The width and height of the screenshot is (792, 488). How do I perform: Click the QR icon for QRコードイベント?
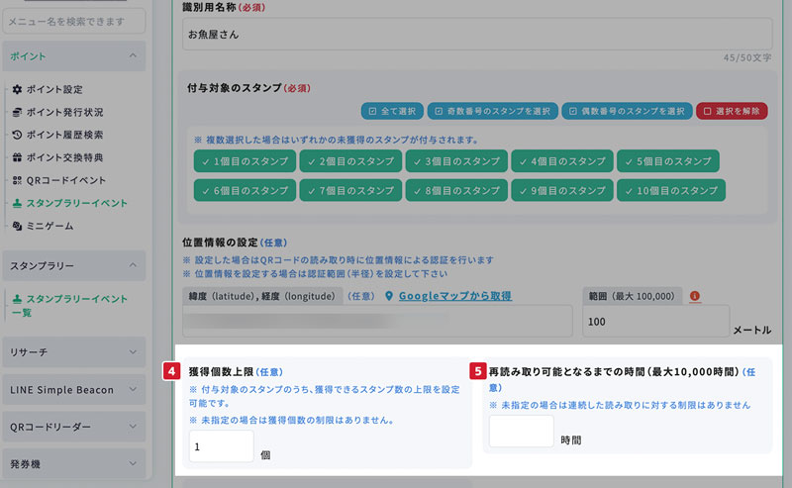(x=17, y=180)
